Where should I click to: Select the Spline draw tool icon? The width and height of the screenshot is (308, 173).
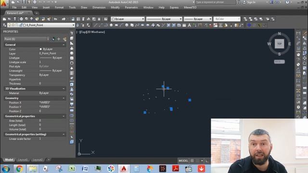click(x=137, y=25)
